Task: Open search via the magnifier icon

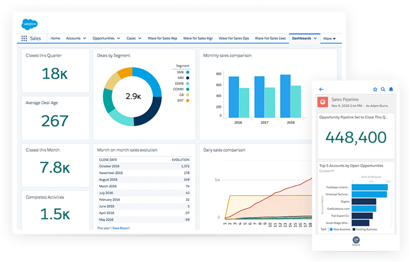Action: [383, 89]
